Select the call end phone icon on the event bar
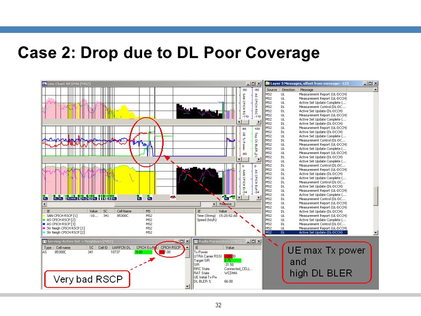 (x=232, y=197)
